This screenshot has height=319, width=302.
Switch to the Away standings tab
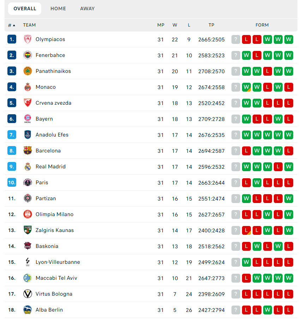(87, 8)
